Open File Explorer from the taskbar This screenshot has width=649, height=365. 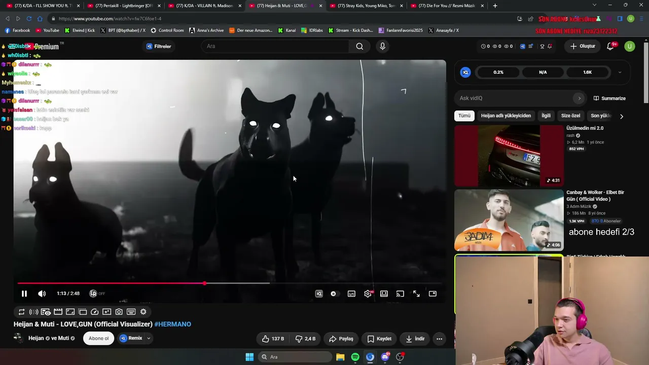coord(340,357)
